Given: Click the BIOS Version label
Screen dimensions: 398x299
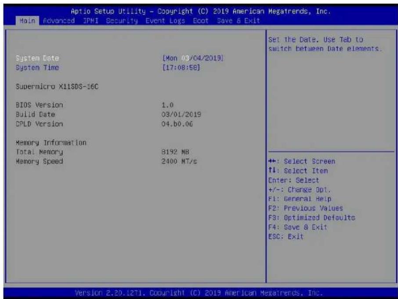Looking at the screenshot, I should pos(40,105).
